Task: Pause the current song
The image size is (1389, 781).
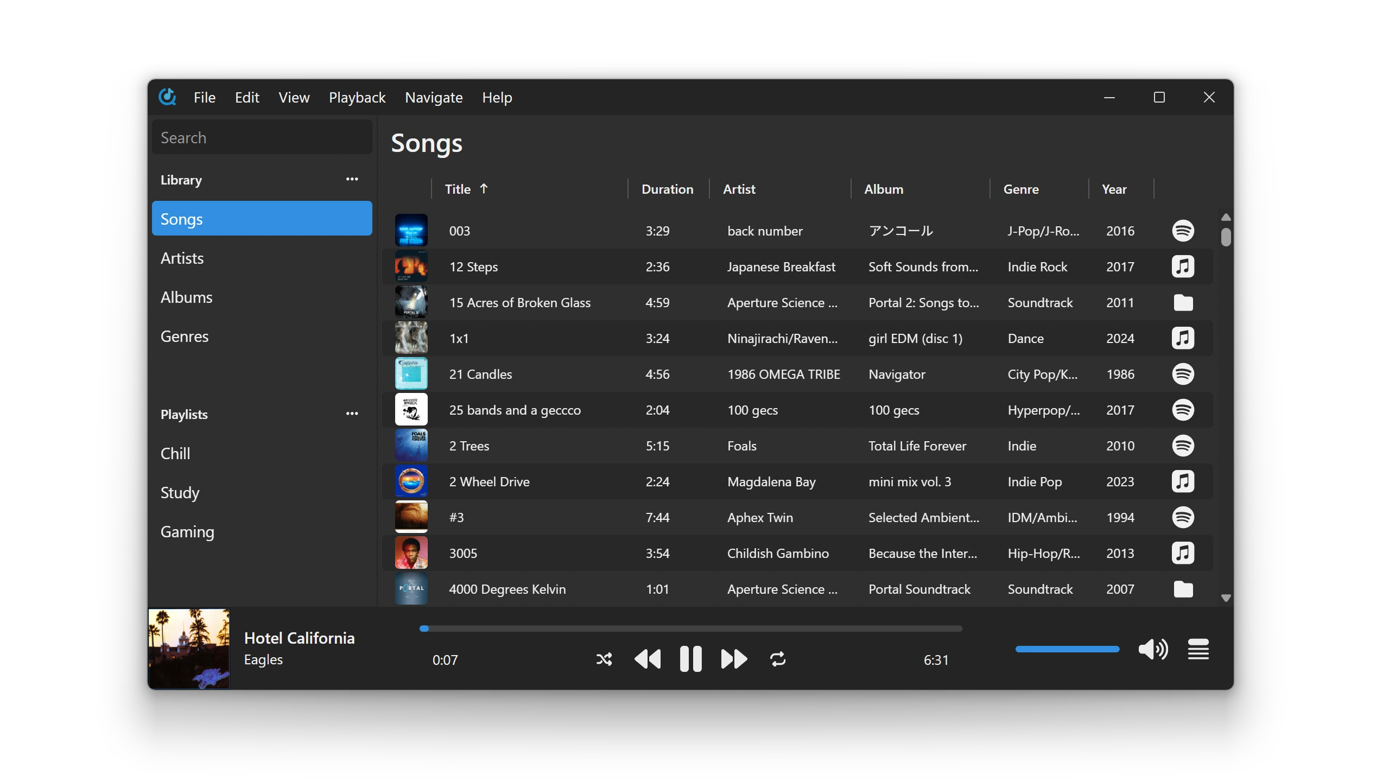Action: coord(690,659)
